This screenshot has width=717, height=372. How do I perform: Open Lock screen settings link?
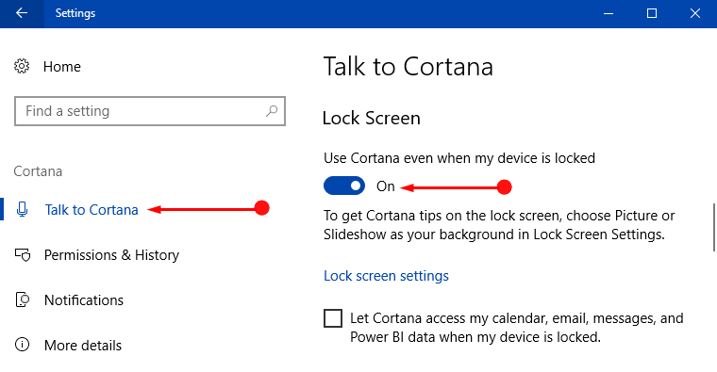pos(386,276)
